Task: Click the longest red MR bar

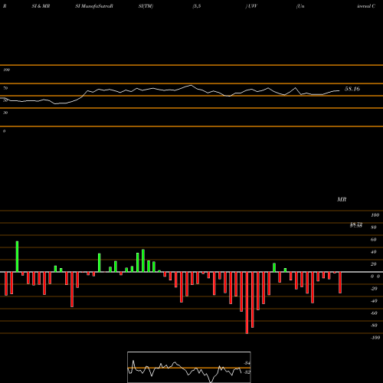Action: tap(247, 303)
